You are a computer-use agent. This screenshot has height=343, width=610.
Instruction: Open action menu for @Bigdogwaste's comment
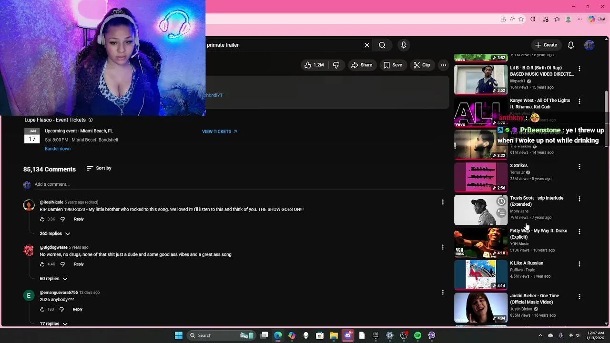443,247
